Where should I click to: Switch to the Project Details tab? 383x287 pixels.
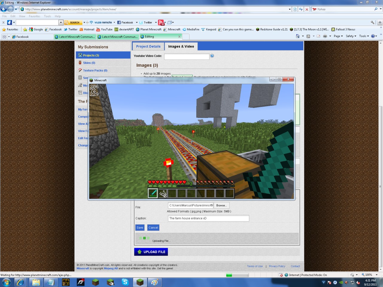tap(148, 46)
